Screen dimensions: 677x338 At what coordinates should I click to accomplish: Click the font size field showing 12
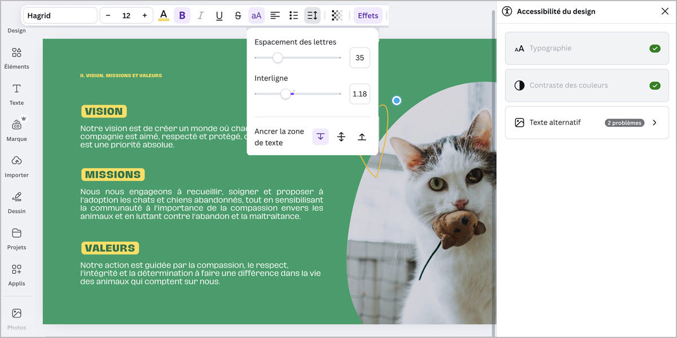pos(126,15)
